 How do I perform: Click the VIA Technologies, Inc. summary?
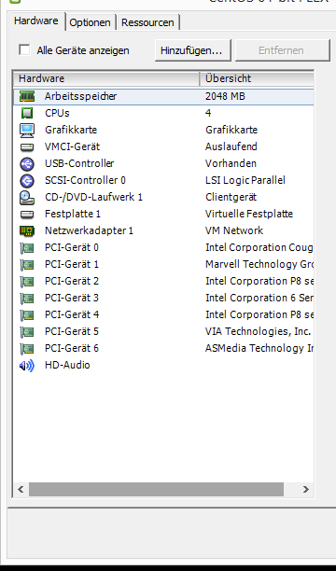(x=258, y=331)
